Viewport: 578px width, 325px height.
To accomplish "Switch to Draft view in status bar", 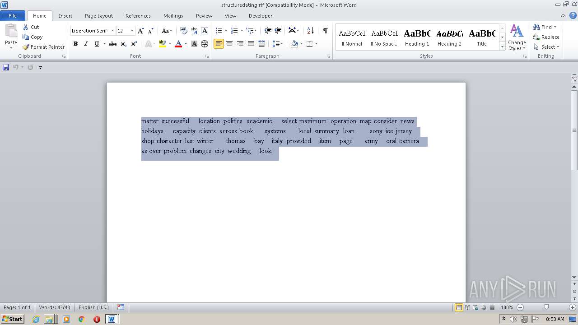I will pos(492,307).
